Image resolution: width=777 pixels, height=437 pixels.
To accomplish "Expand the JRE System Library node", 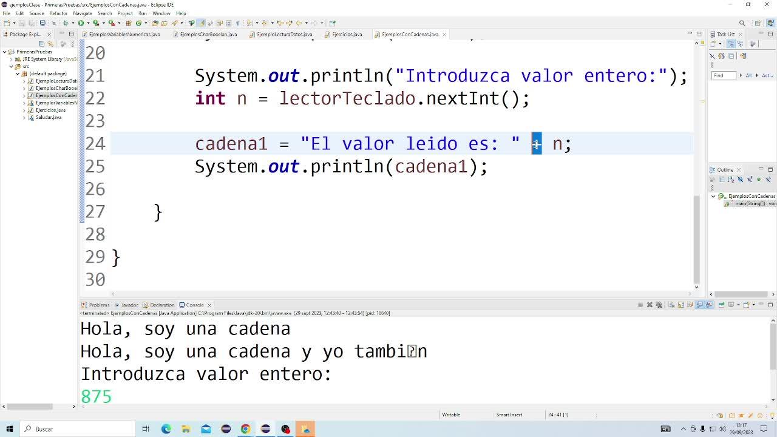I will click(x=12, y=59).
